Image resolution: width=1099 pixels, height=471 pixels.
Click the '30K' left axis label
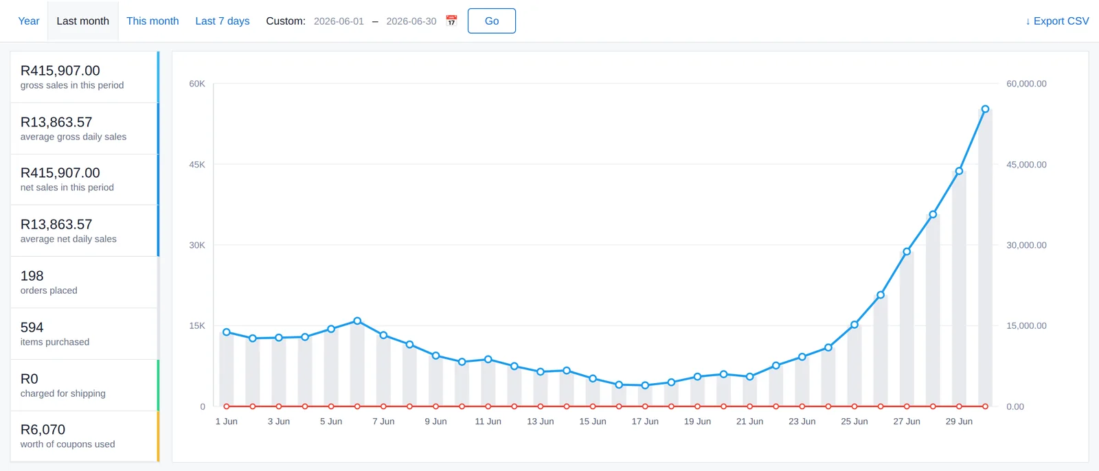(x=197, y=245)
